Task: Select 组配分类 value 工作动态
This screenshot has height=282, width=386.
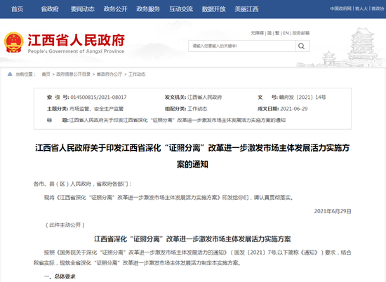Action: [197, 109]
